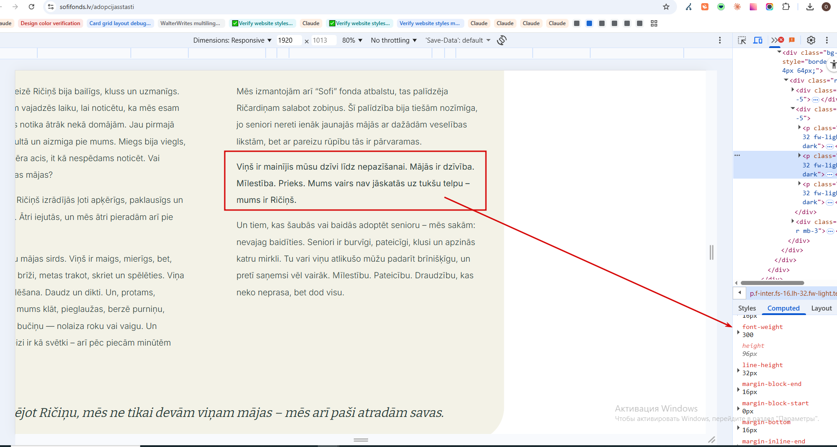Open WalterWrites multiling tab group
The image size is (837, 447).
pyautogui.click(x=190, y=23)
